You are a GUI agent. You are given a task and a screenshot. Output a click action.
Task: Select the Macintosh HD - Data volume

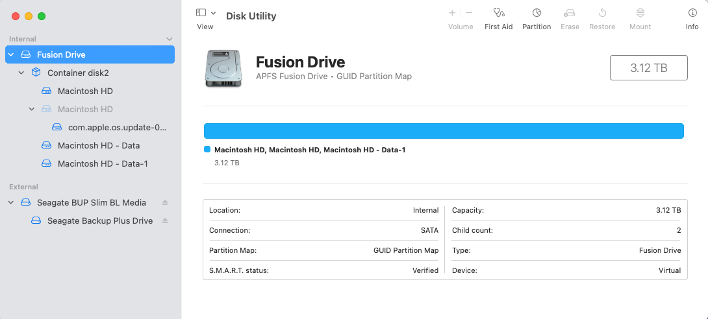(90, 145)
